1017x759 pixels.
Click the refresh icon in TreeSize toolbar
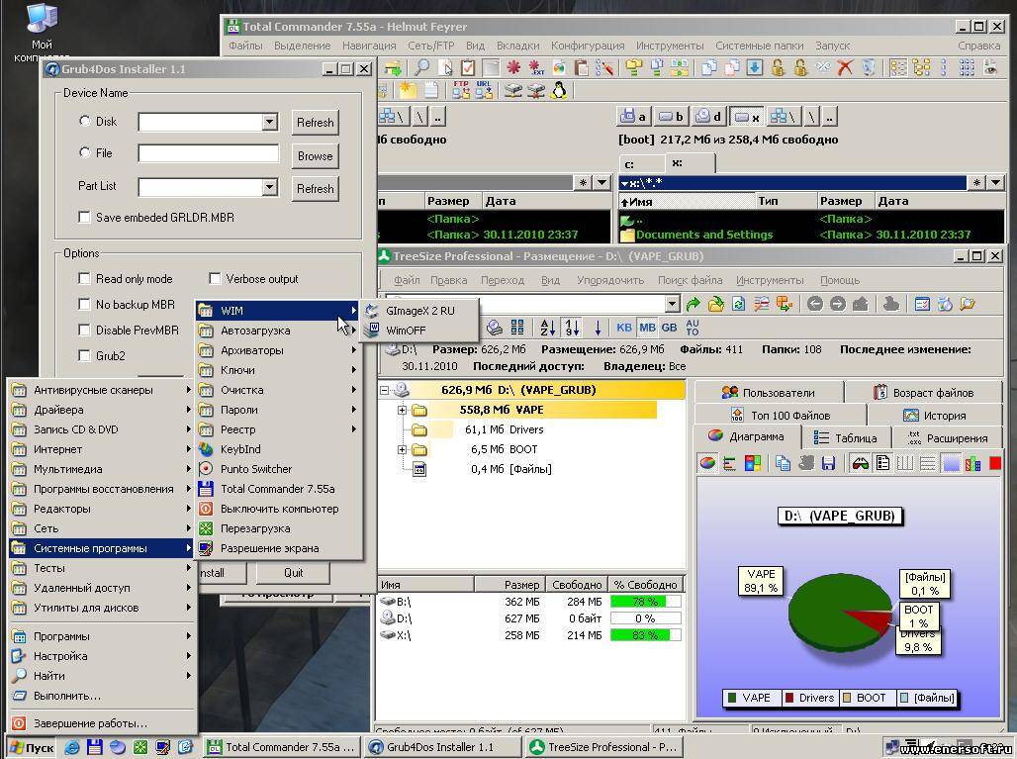click(x=738, y=304)
